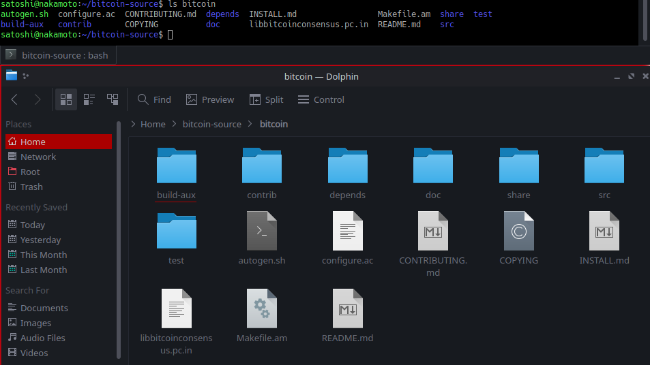Select INSTALL.md markdown icon
Image resolution: width=650 pixels, height=365 pixels.
604,231
